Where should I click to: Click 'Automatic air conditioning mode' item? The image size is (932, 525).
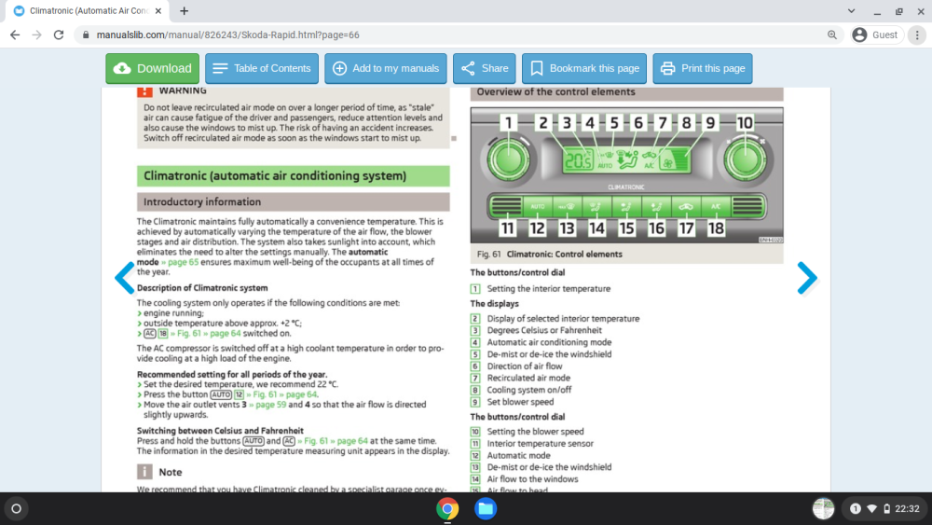(x=549, y=342)
